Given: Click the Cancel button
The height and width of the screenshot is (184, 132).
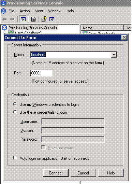Looking at the screenshot, I should (83, 173).
